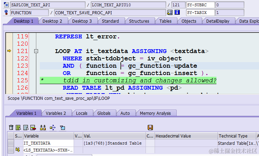Click the SY-TABIX variable name field
This screenshot has height=156, width=259.
(x=200, y=13)
